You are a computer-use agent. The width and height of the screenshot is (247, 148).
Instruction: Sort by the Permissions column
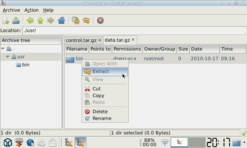[127, 49]
